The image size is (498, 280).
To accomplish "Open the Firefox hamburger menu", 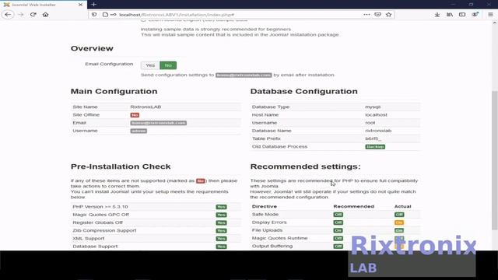I will [x=491, y=15].
